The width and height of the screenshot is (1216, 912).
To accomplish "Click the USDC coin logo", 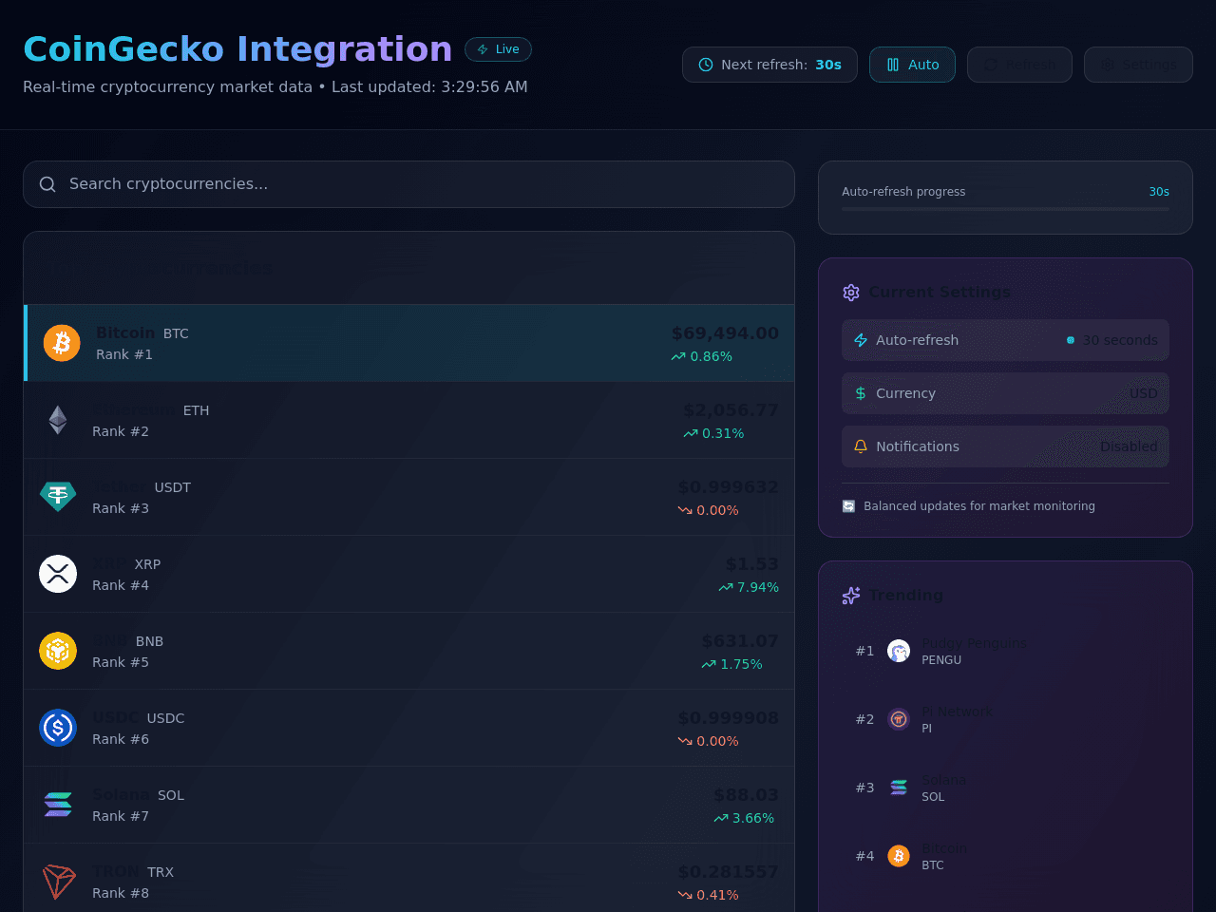I will coord(58,728).
